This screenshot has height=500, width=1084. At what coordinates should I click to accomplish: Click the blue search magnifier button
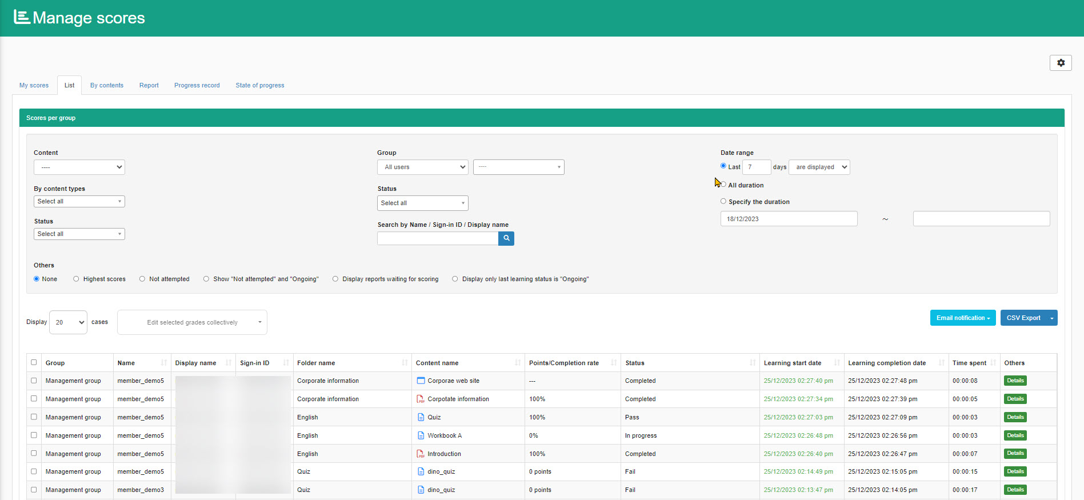tap(506, 238)
